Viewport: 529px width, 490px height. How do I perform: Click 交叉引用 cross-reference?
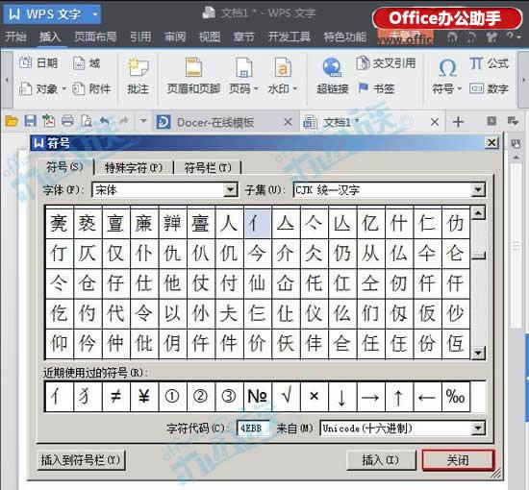(386, 63)
